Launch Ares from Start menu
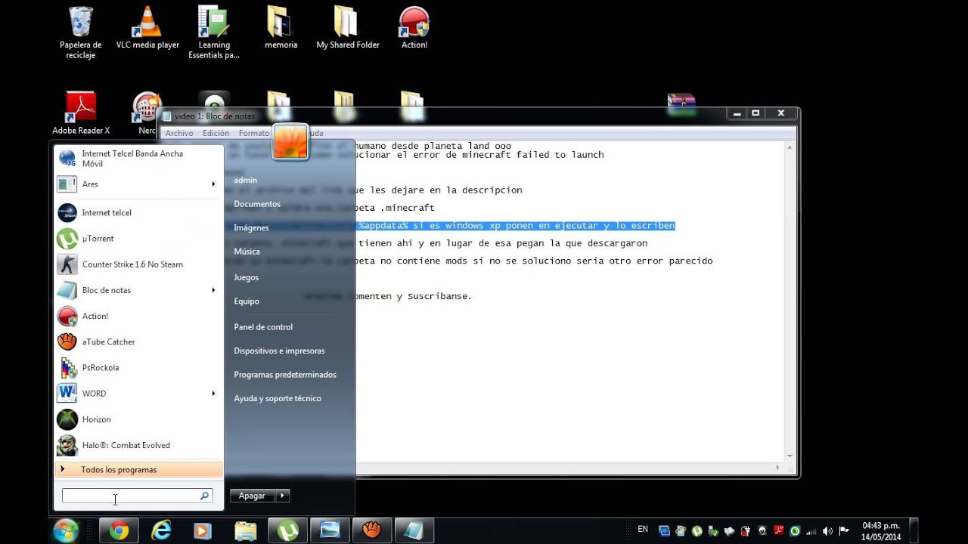Screen dimensions: 968x544 (140, 184)
